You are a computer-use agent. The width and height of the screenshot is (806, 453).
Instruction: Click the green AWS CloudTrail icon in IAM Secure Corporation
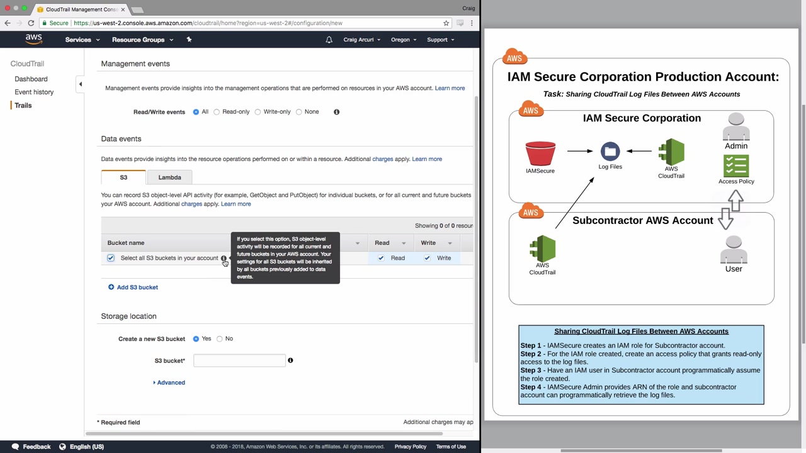click(x=671, y=152)
